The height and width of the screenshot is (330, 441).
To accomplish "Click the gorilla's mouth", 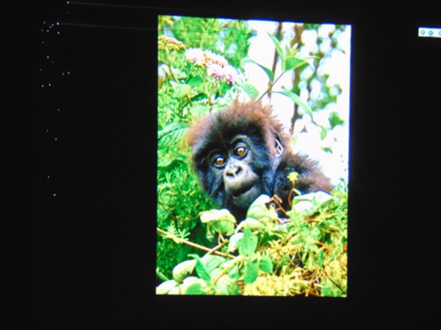I will 243,189.
